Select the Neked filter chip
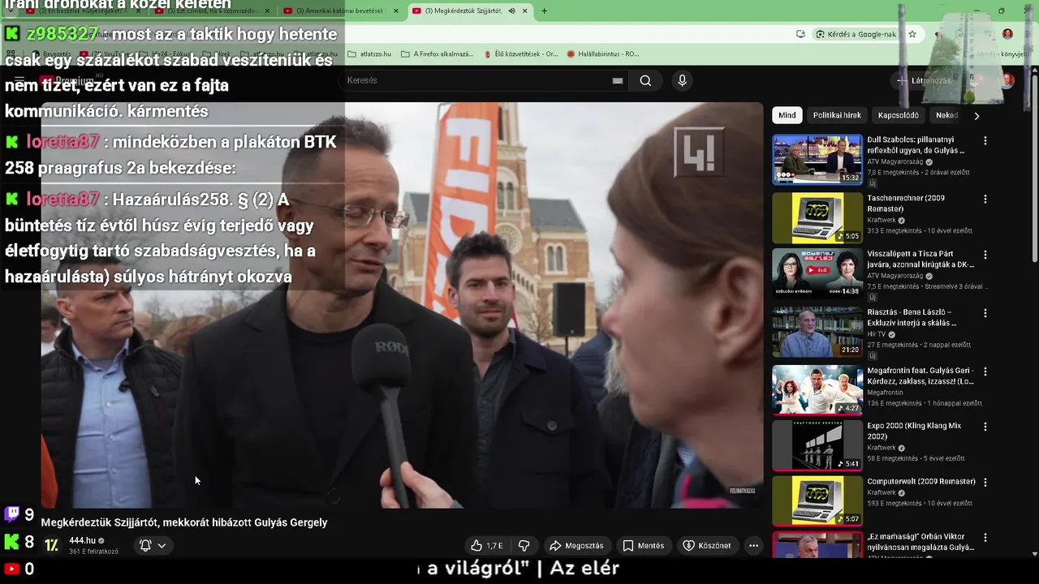This screenshot has height=584, width=1039. pos(946,115)
